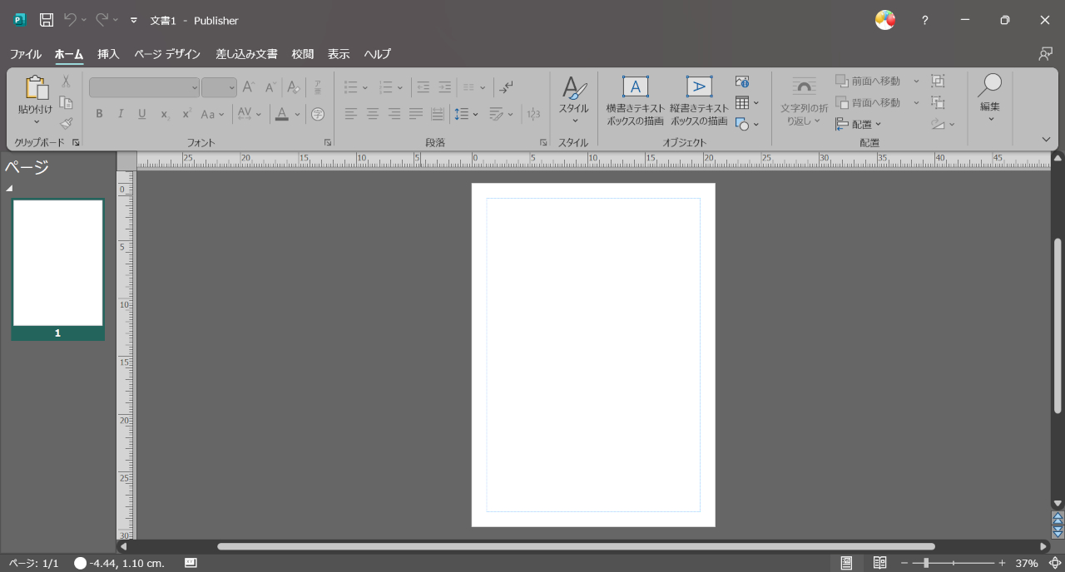The width and height of the screenshot is (1065, 572).
Task: Click the account profile avatar icon
Action: click(x=885, y=20)
